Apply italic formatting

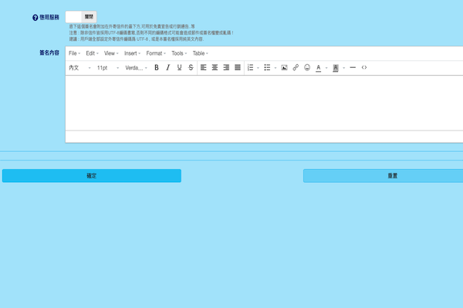point(167,68)
